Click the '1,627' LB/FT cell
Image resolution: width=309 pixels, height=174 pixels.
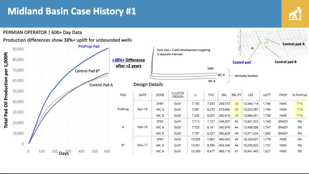point(267,151)
